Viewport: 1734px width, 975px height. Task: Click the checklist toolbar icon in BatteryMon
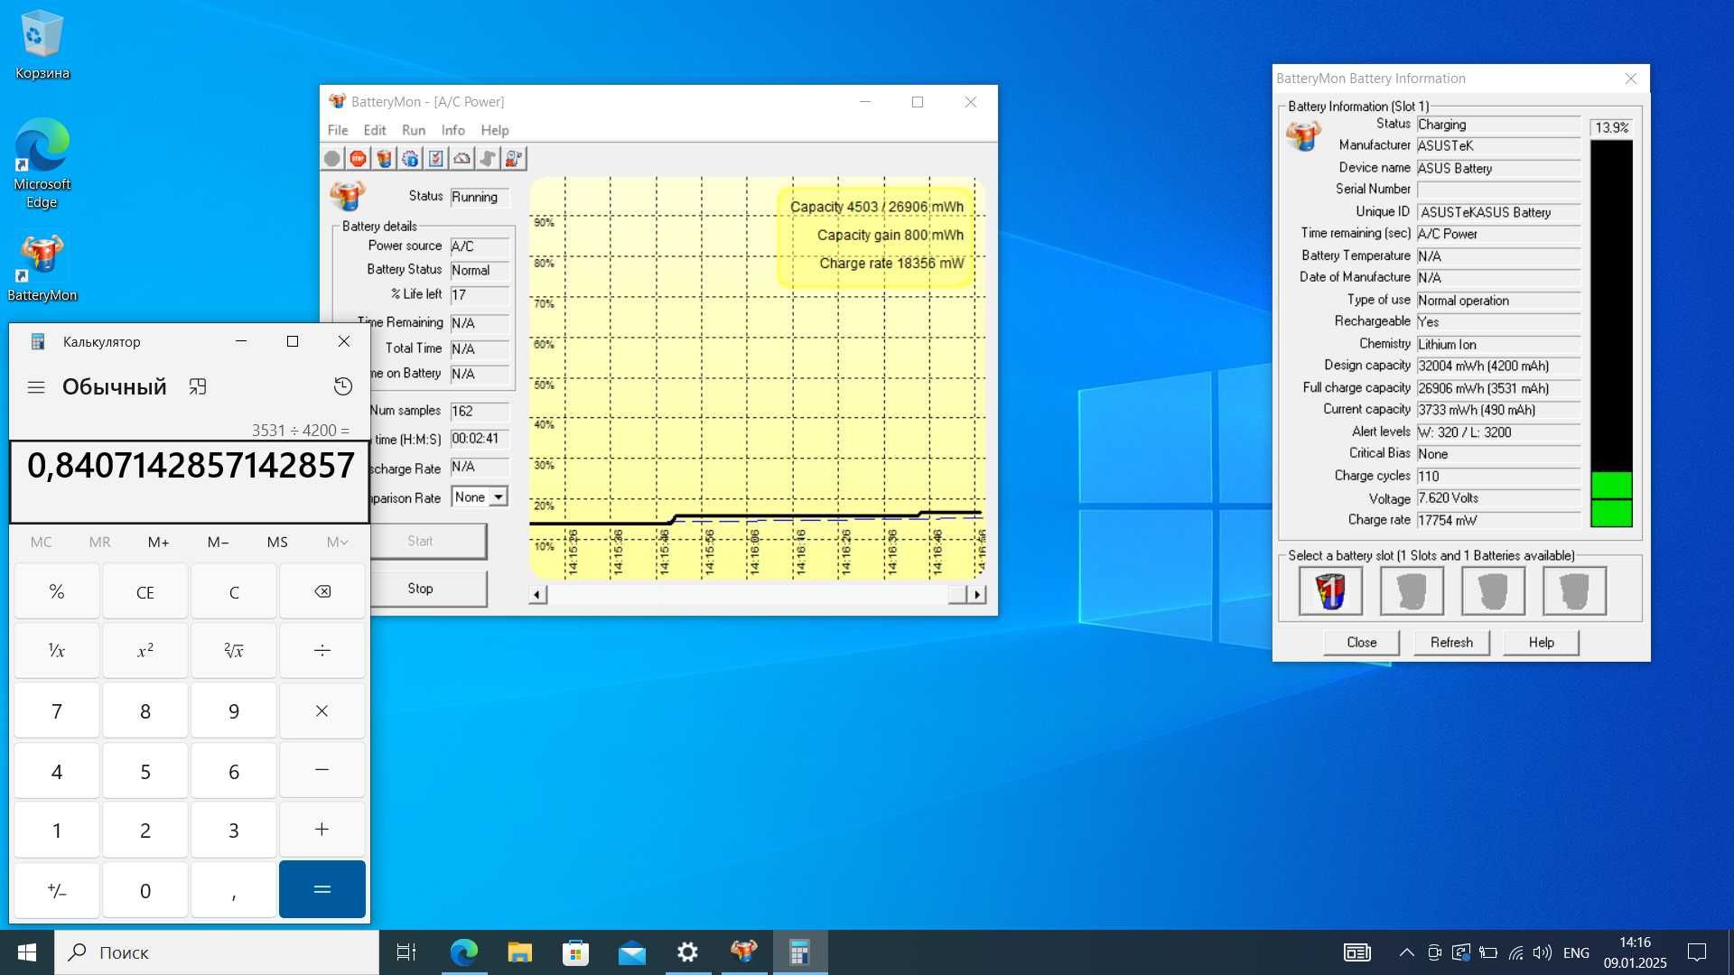pos(436,159)
